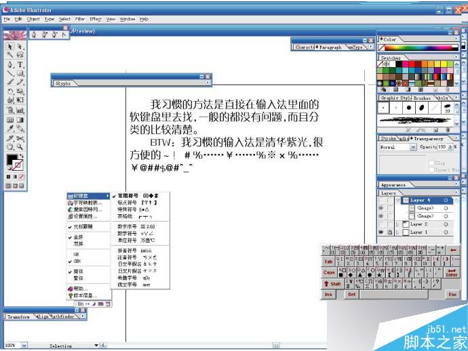The height and width of the screenshot is (351, 468).
Task: Toggle visibility of Layer 1
Action: point(381,232)
